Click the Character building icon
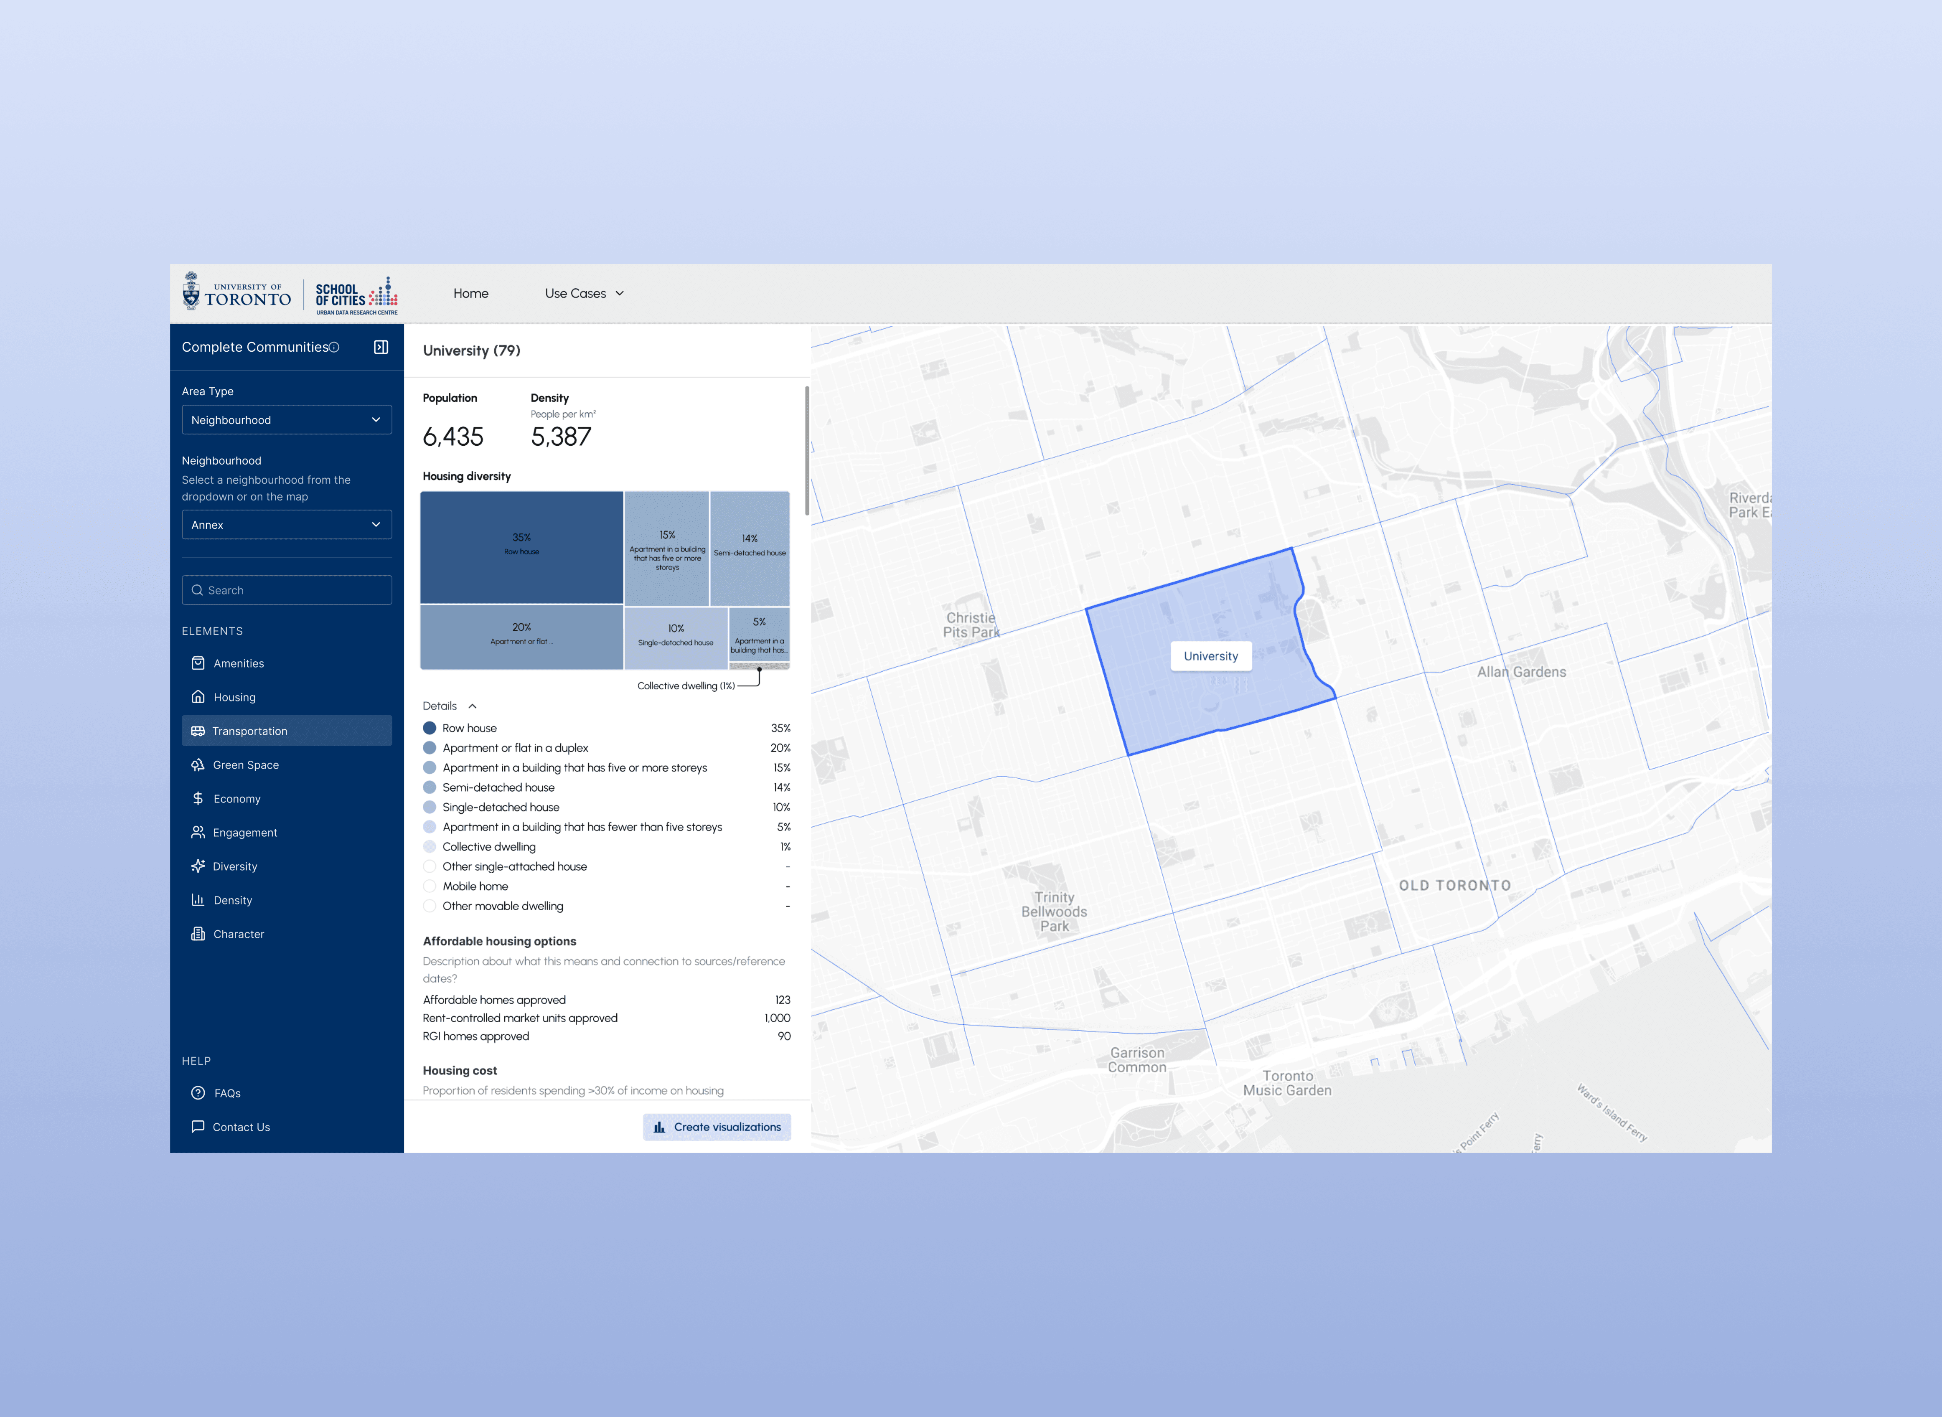 pyautogui.click(x=198, y=933)
